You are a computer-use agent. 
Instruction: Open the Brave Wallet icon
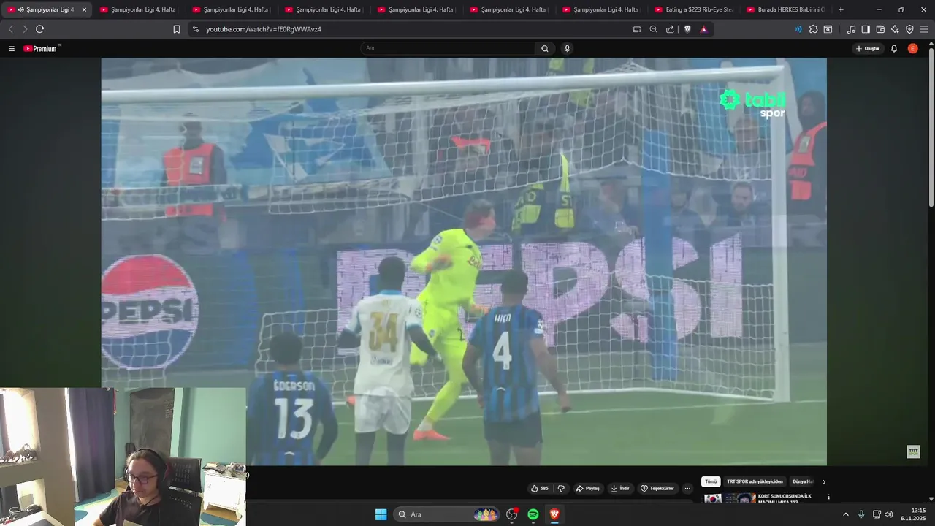[880, 29]
